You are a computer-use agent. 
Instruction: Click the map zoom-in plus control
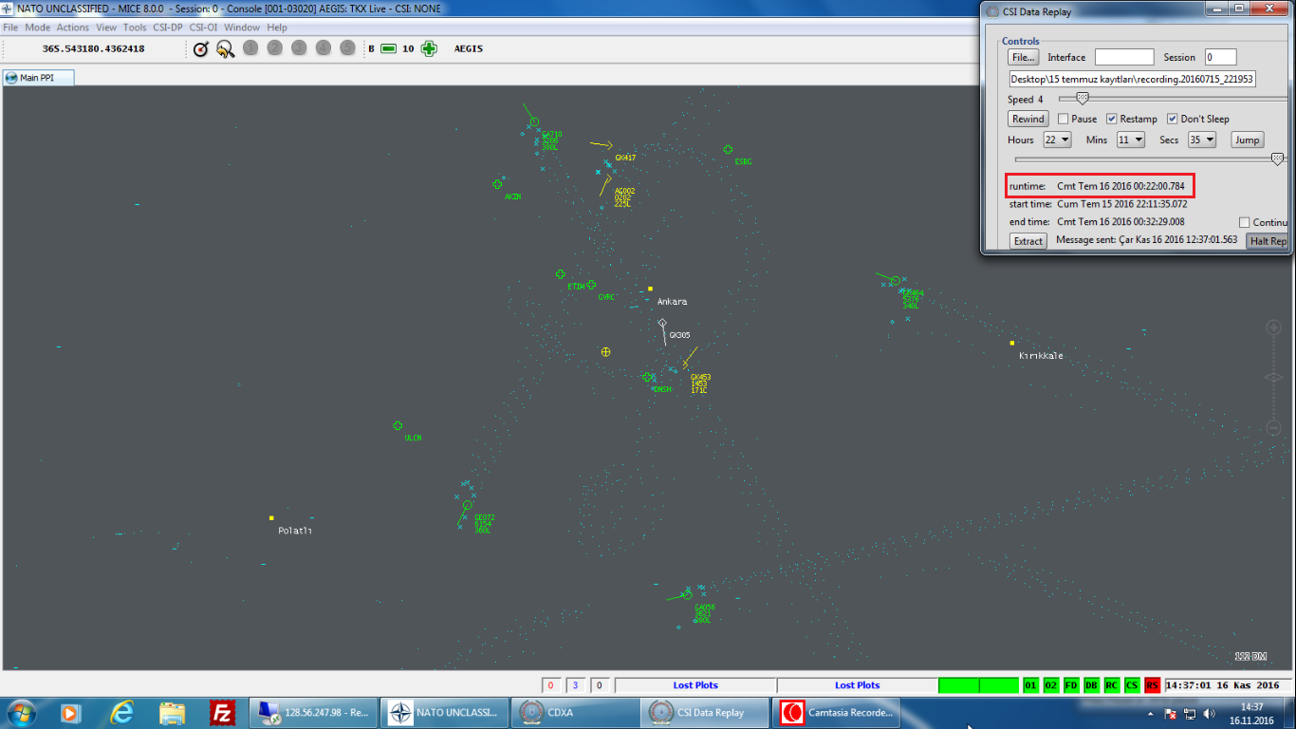(x=1274, y=327)
